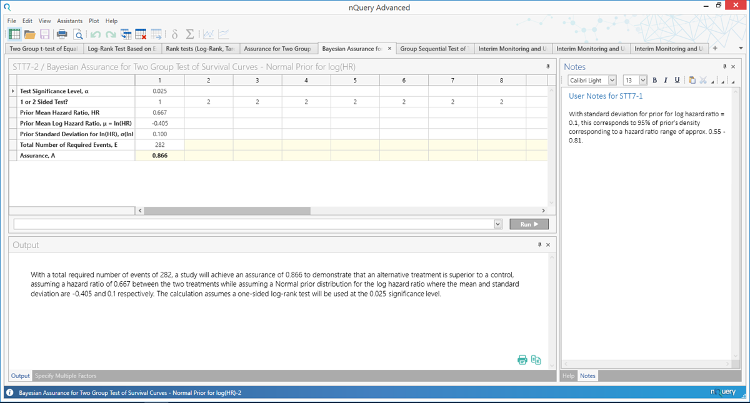Screen dimensions: 750x403
Task: Switch to Group Sequential Test tab
Action: click(433, 49)
